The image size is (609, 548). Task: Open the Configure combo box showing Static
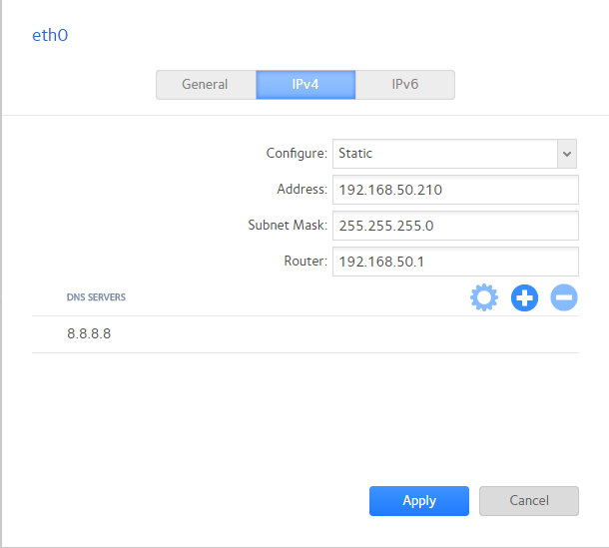[444, 154]
